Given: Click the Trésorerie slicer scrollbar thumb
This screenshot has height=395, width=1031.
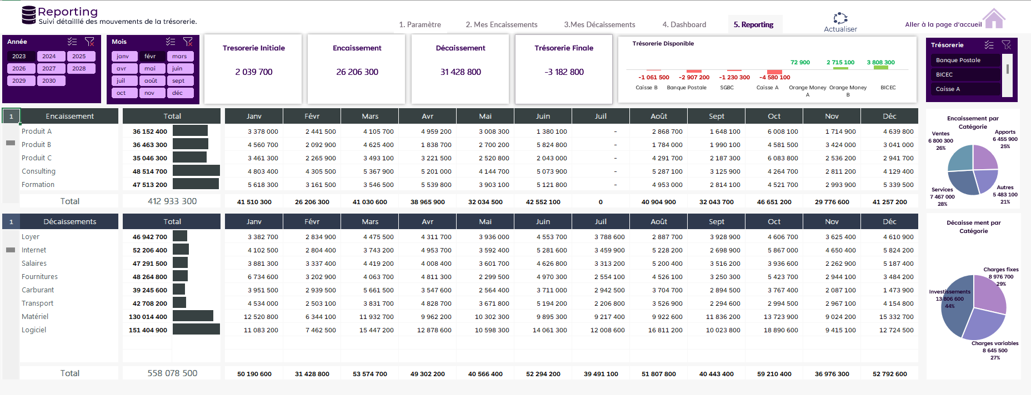Looking at the screenshot, I should pos(1008,69).
